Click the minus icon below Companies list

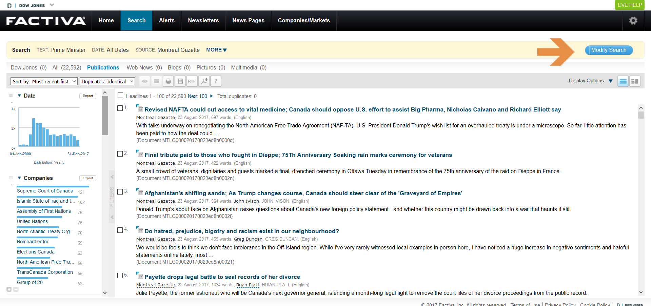pos(16,289)
